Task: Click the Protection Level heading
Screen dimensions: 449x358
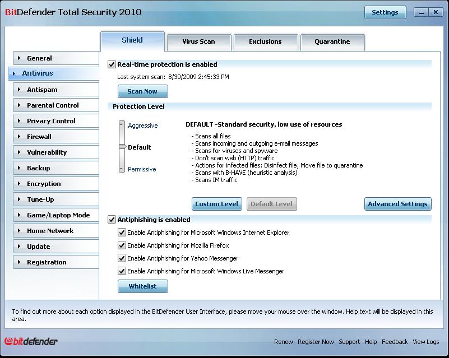Action: click(138, 106)
